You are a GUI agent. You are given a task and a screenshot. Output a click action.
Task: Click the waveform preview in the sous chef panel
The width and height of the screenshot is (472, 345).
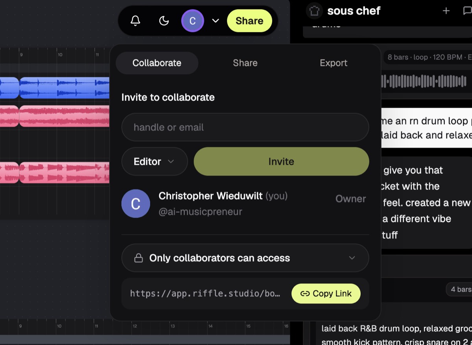[424, 81]
